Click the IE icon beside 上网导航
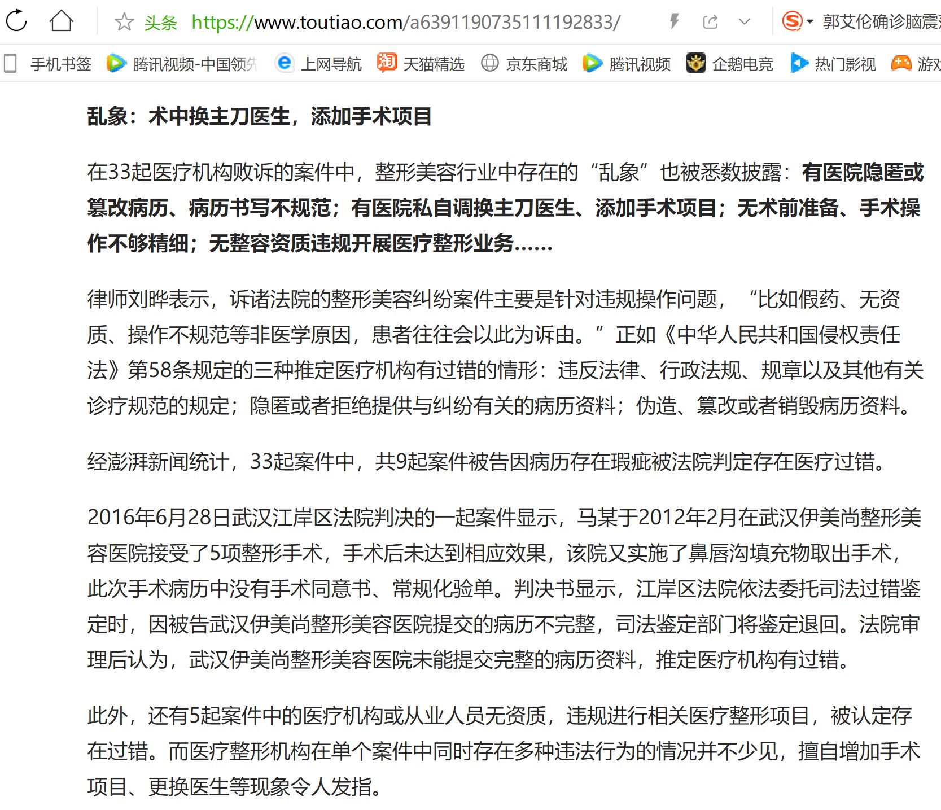Viewport: 941px width, 810px height. tap(285, 63)
